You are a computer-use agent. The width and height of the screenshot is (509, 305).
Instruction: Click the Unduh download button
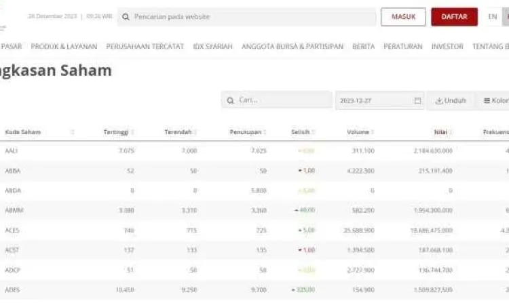pos(450,101)
